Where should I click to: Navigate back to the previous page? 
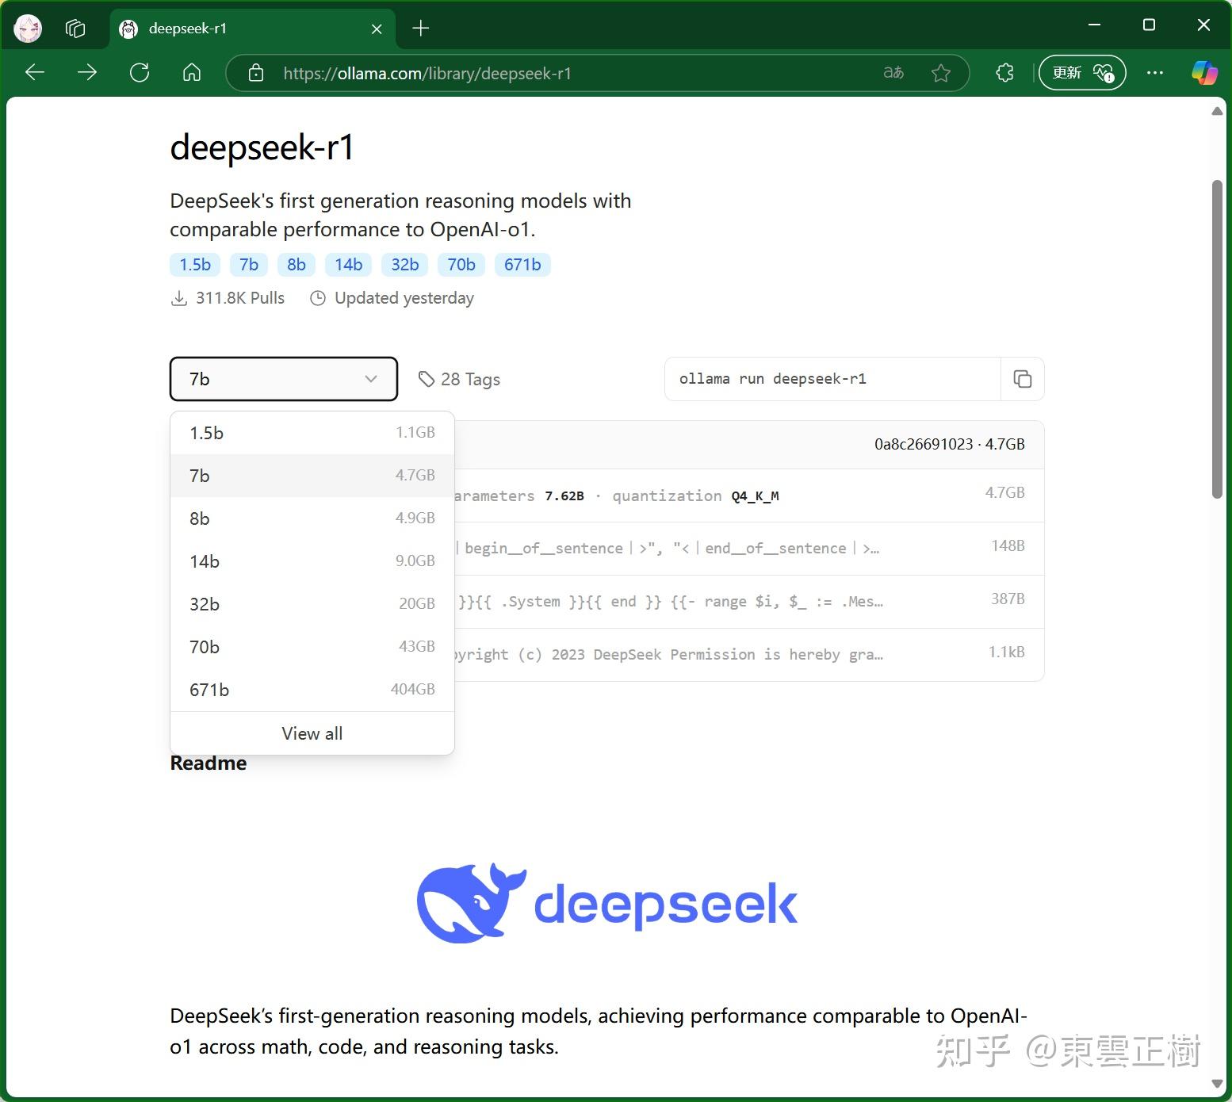click(35, 72)
